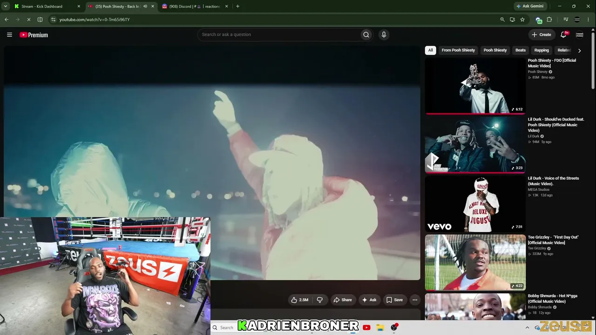Open the browser extensions puzzle icon
596x335 pixels.
549,20
